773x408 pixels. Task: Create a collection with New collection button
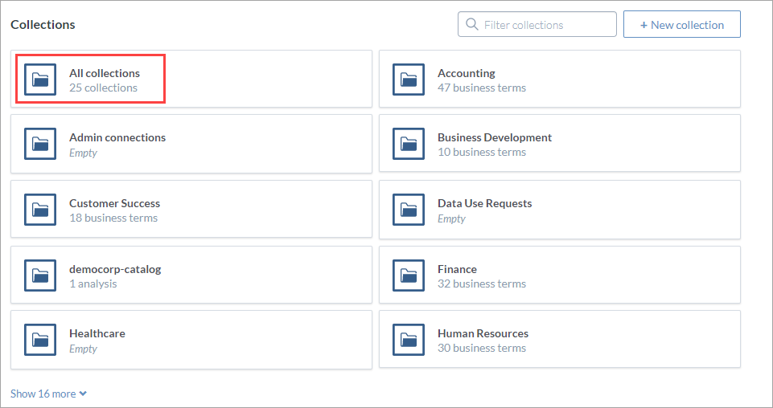(x=682, y=25)
